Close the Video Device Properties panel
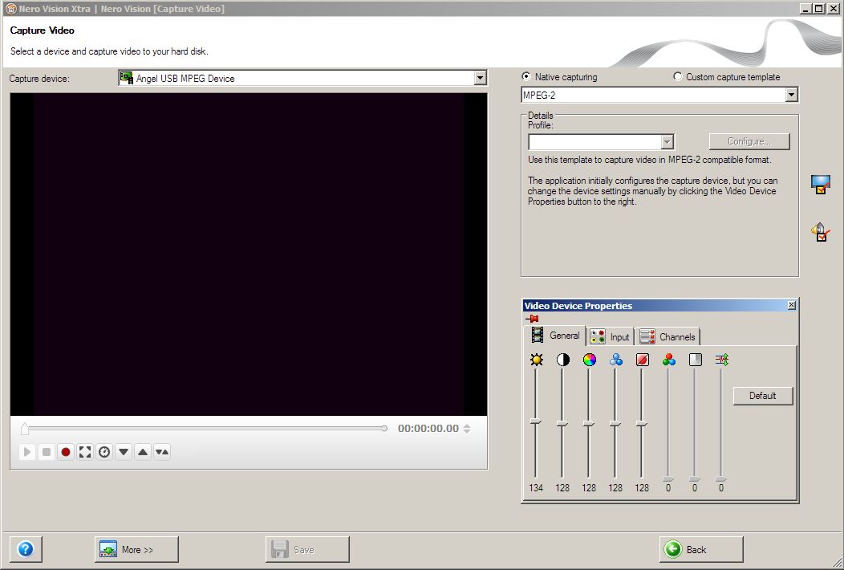This screenshot has height=570, width=844. click(791, 306)
